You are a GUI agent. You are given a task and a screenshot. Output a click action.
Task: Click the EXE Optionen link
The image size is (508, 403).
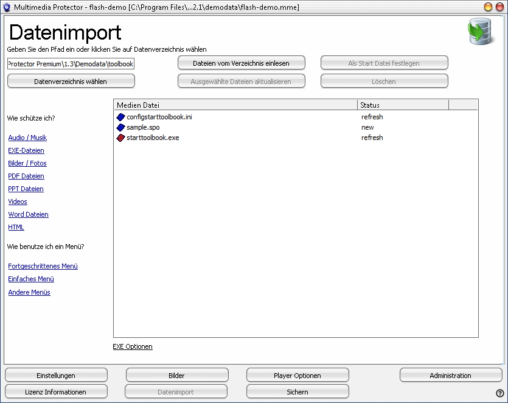coord(133,346)
